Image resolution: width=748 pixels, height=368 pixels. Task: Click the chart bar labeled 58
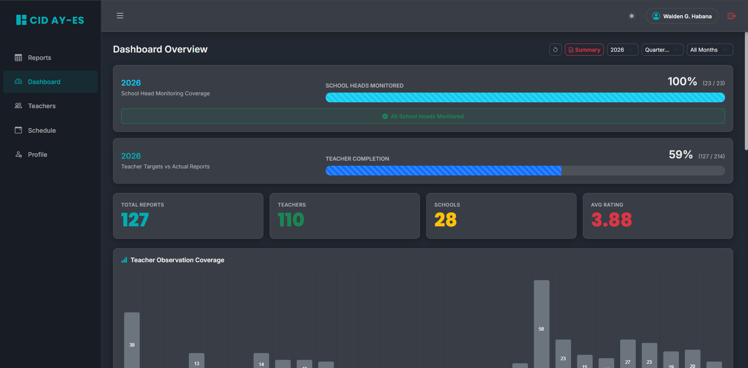click(542, 324)
